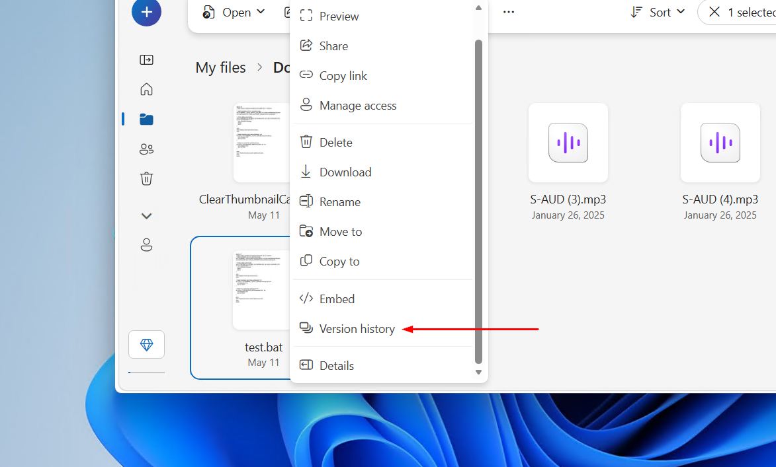Open the Shared people icon in sidebar
Image resolution: width=776 pixels, height=467 pixels.
pos(146,149)
